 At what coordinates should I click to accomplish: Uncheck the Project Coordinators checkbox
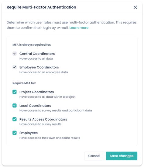click(15, 92)
